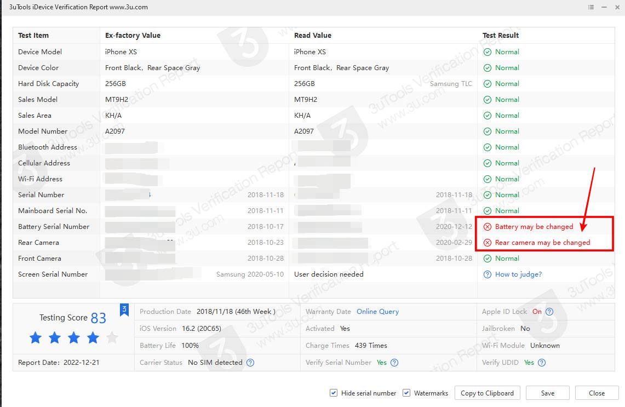Click the 2020-02-29 rear camera read date
Image resolution: width=625 pixels, height=407 pixels.
coord(454,243)
